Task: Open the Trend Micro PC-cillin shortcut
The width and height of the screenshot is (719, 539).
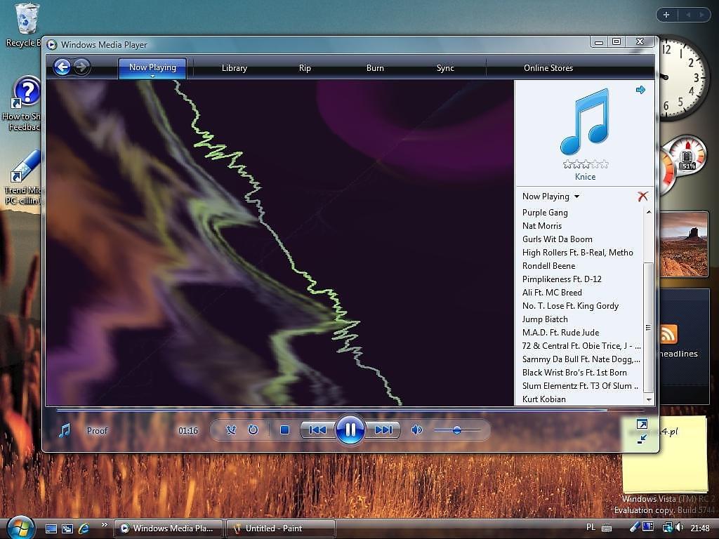Action: (24, 178)
